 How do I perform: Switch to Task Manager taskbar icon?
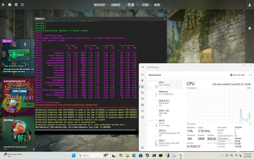[174, 155]
